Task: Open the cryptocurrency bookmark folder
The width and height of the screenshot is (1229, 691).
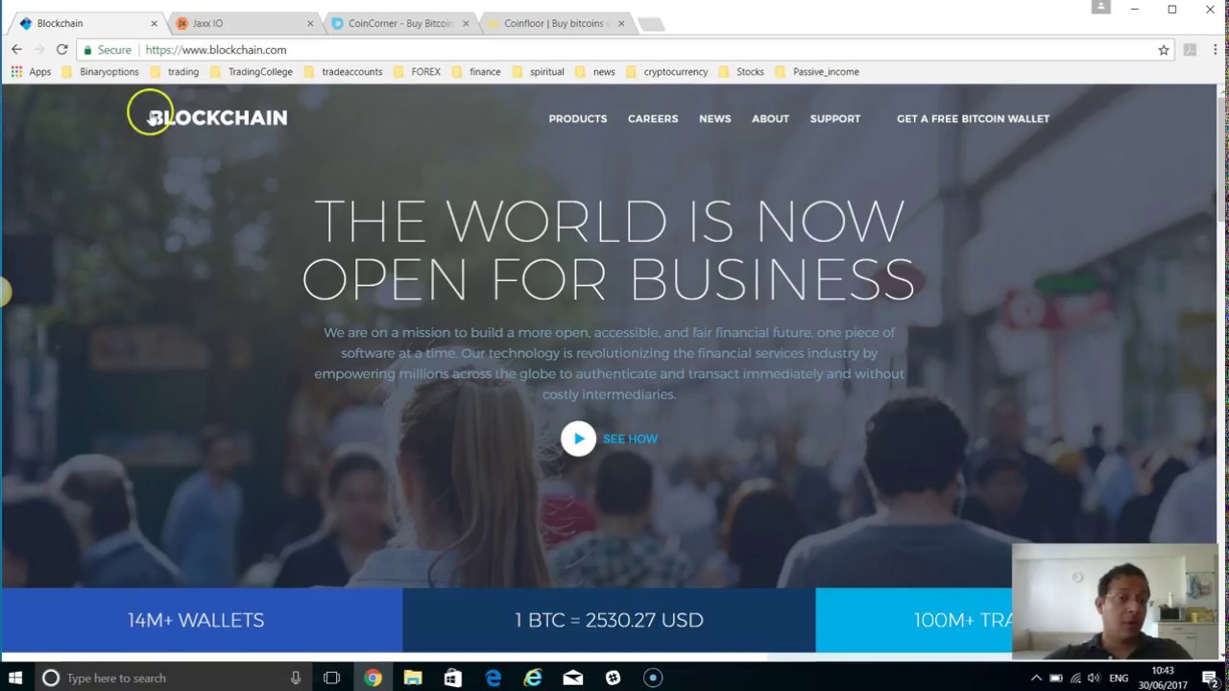Action: click(666, 72)
